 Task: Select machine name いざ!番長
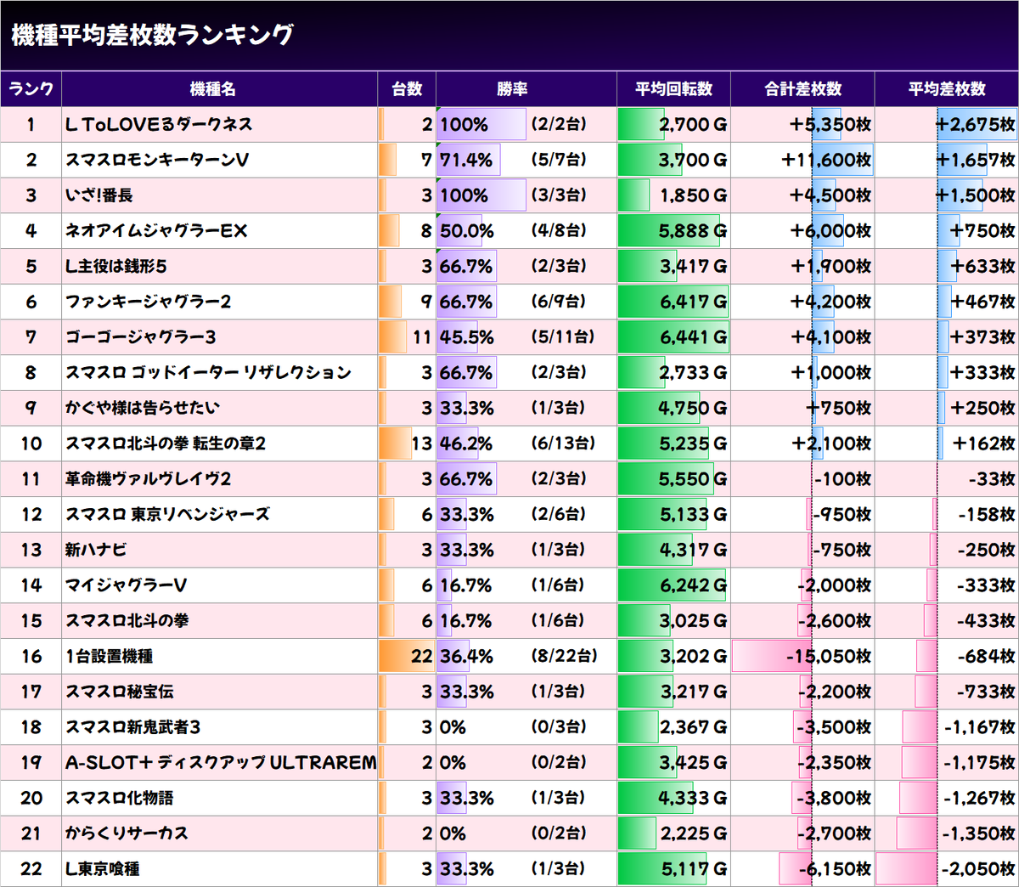[99, 195]
